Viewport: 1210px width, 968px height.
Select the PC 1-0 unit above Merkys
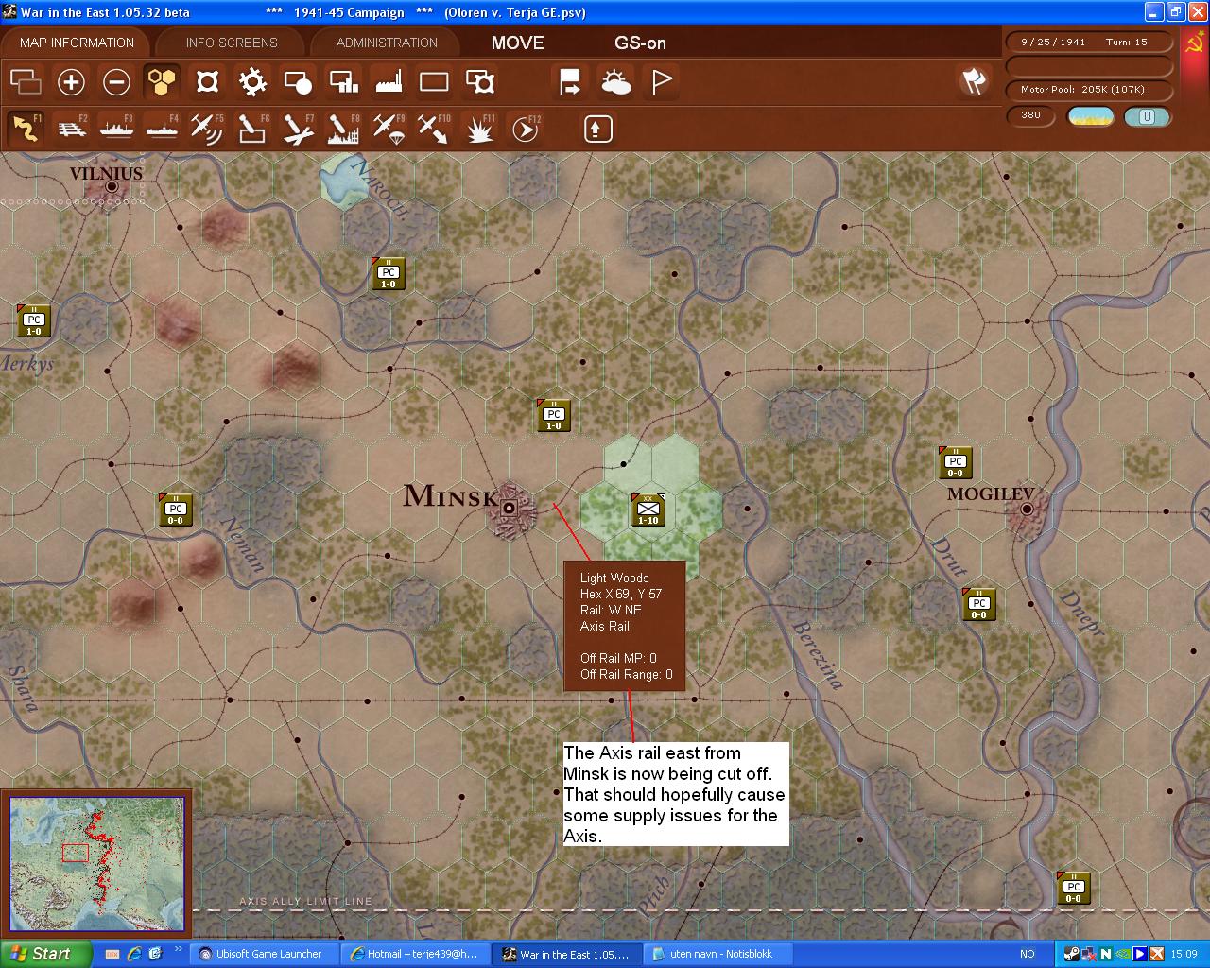pyautogui.click(x=34, y=321)
